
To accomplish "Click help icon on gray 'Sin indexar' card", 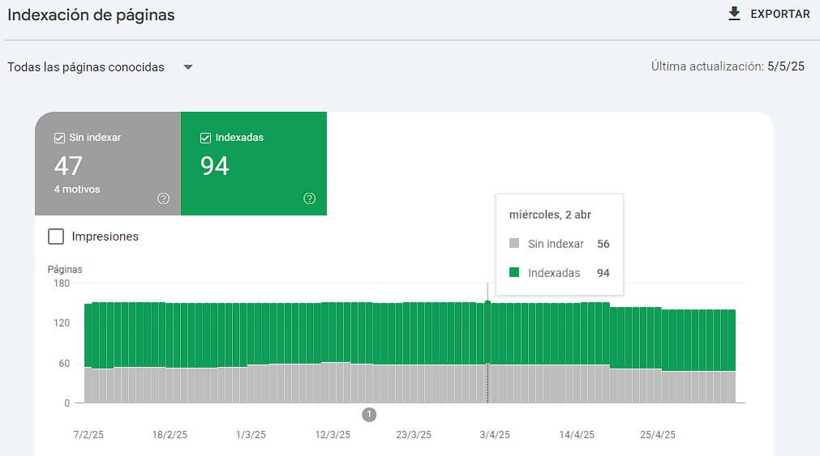I will click(x=163, y=198).
